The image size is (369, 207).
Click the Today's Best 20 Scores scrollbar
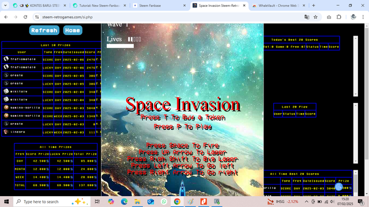pyautogui.click(x=356, y=66)
